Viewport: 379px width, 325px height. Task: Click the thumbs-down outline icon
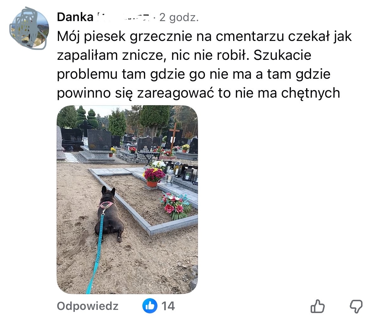pyautogui.click(x=356, y=306)
